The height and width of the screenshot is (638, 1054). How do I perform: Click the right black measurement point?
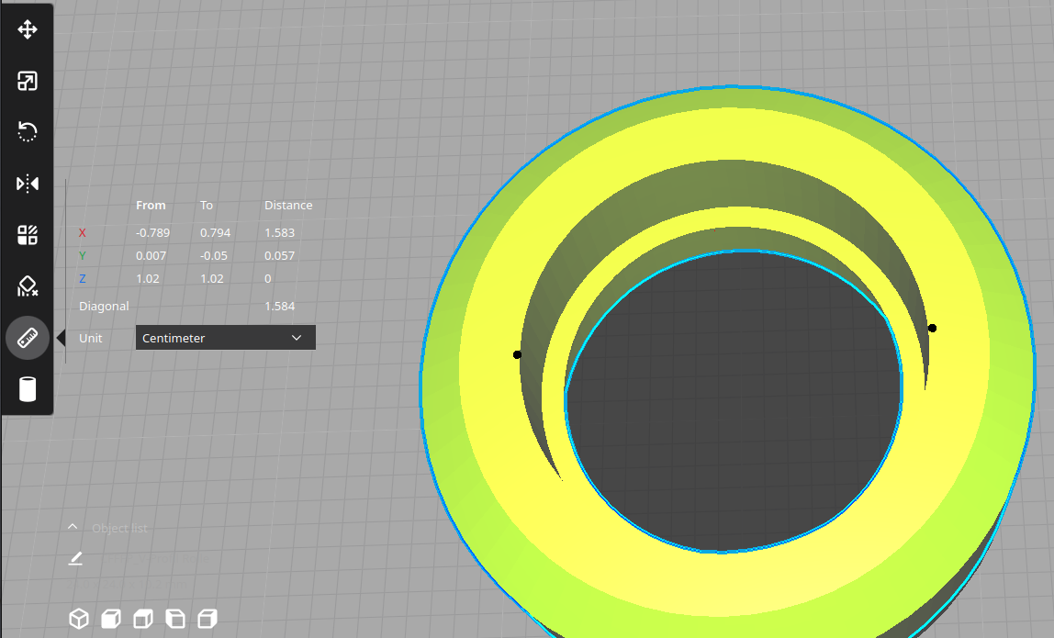[932, 328]
